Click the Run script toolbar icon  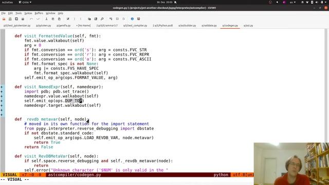click(102, 19)
